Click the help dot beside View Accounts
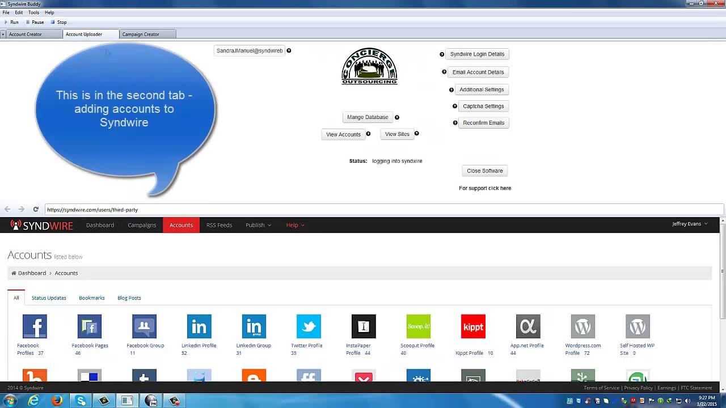 368,134
